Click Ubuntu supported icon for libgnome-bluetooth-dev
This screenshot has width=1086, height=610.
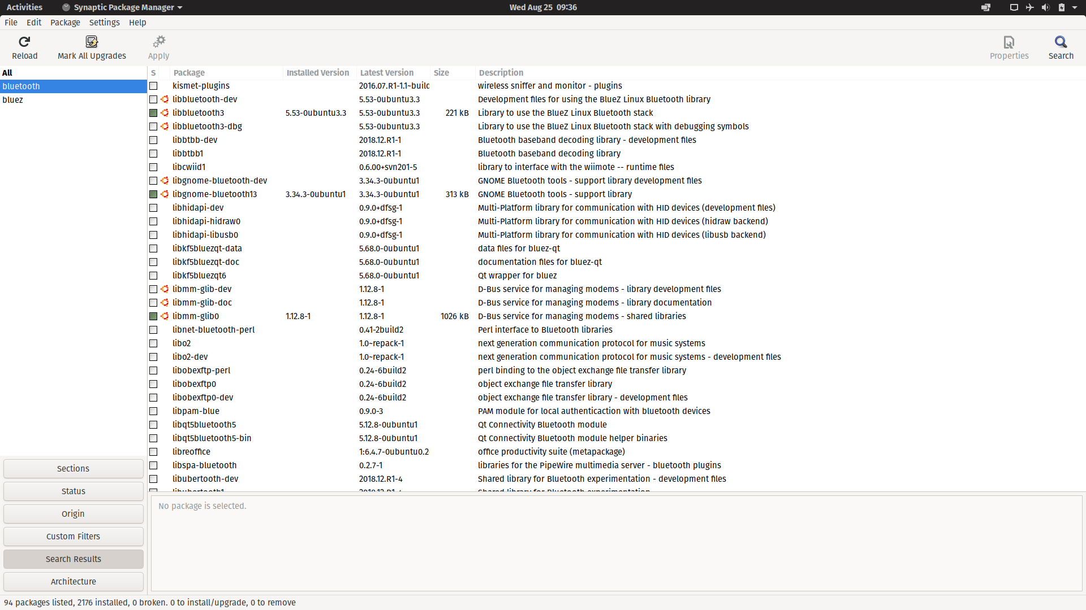click(x=165, y=181)
